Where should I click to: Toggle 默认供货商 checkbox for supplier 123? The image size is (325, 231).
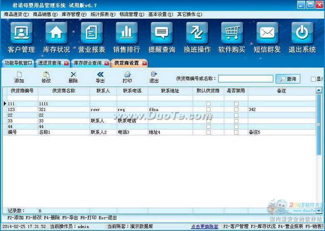[208, 109]
